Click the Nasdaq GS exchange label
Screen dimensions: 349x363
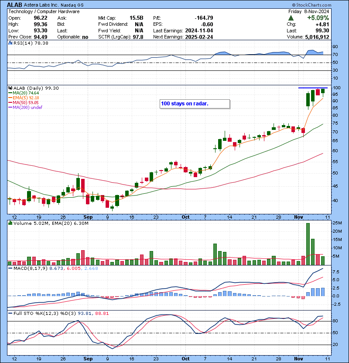pos(72,5)
